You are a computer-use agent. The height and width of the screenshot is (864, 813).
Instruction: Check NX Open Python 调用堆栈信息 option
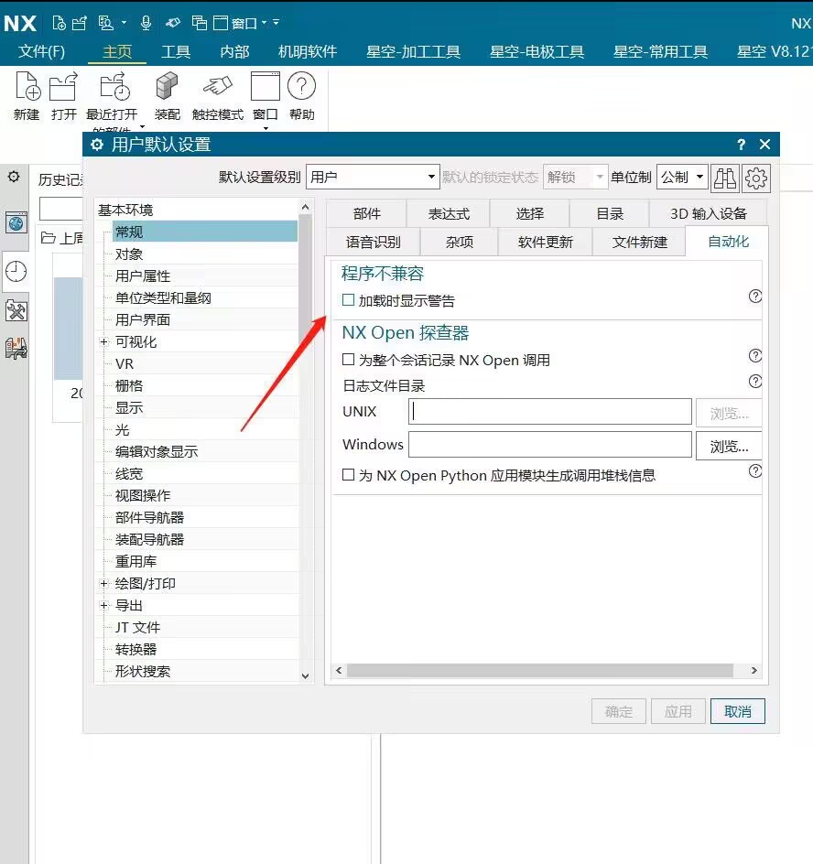pos(348,474)
